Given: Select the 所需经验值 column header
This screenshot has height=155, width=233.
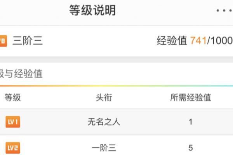Looking at the screenshot, I should click(x=191, y=97).
